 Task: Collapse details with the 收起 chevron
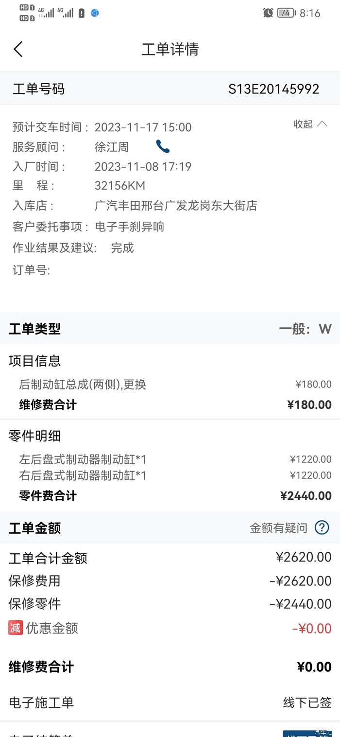pos(310,124)
